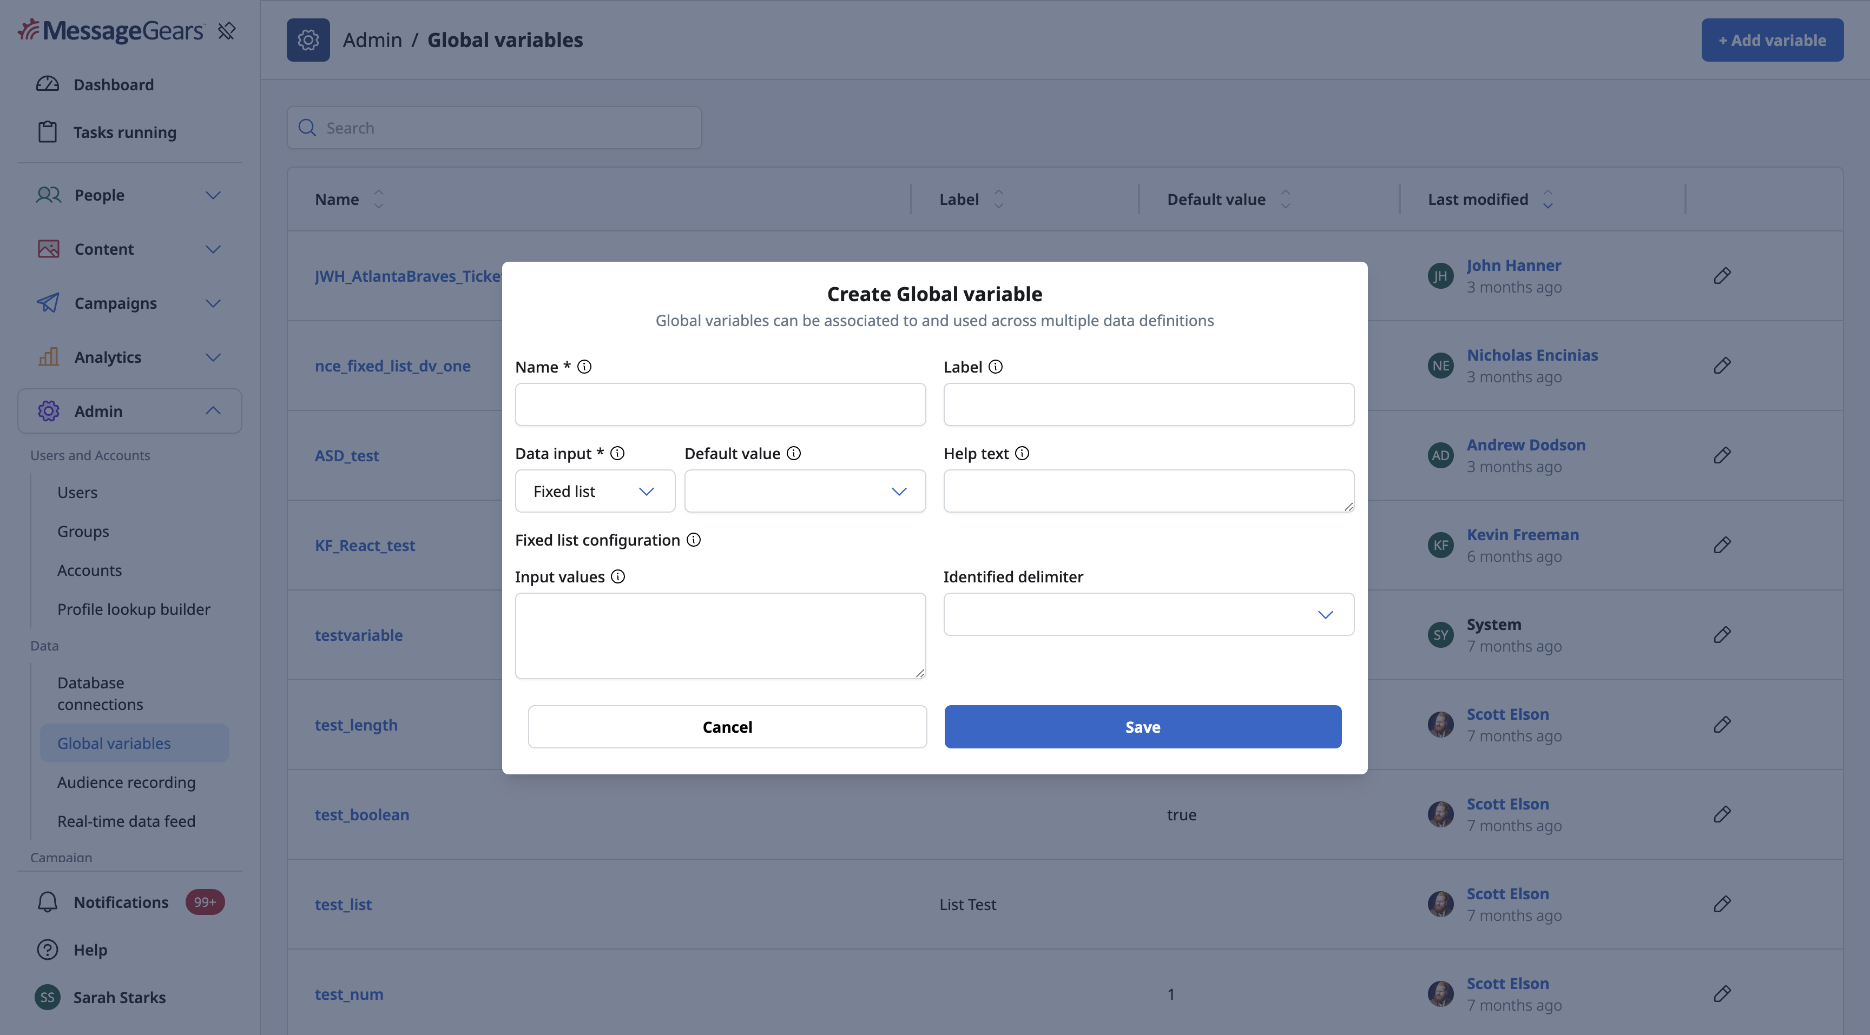Go to Accounts page
This screenshot has height=1035, width=1870.
coord(89,570)
